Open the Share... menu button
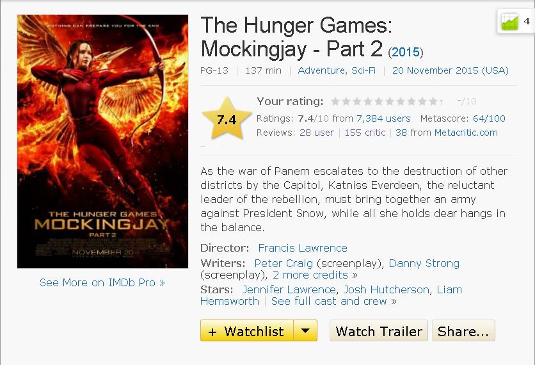This screenshot has height=365, width=535. point(463,330)
